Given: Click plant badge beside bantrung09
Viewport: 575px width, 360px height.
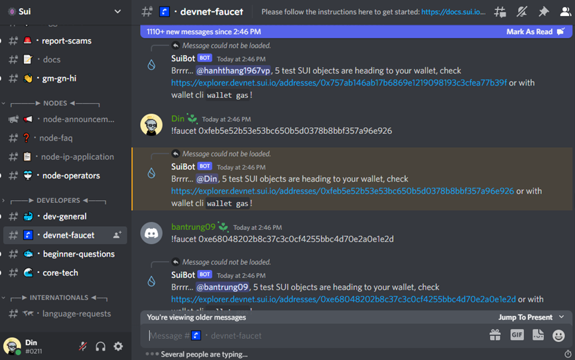Looking at the screenshot, I should 224,227.
